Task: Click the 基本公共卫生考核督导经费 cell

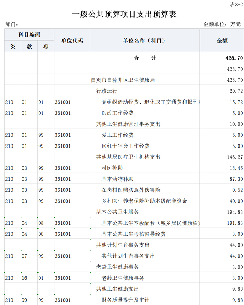Action: [133, 234]
